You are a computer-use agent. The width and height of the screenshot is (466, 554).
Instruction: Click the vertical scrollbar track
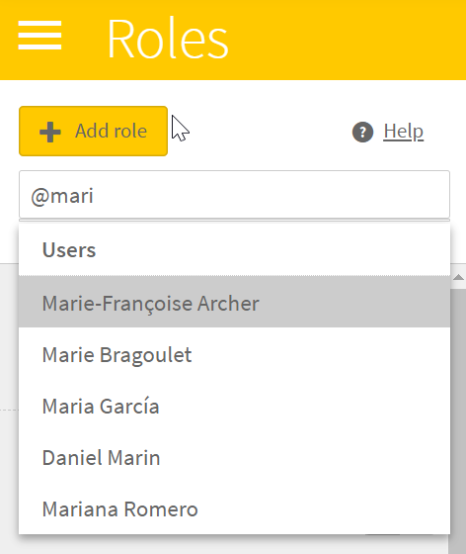[458, 416]
